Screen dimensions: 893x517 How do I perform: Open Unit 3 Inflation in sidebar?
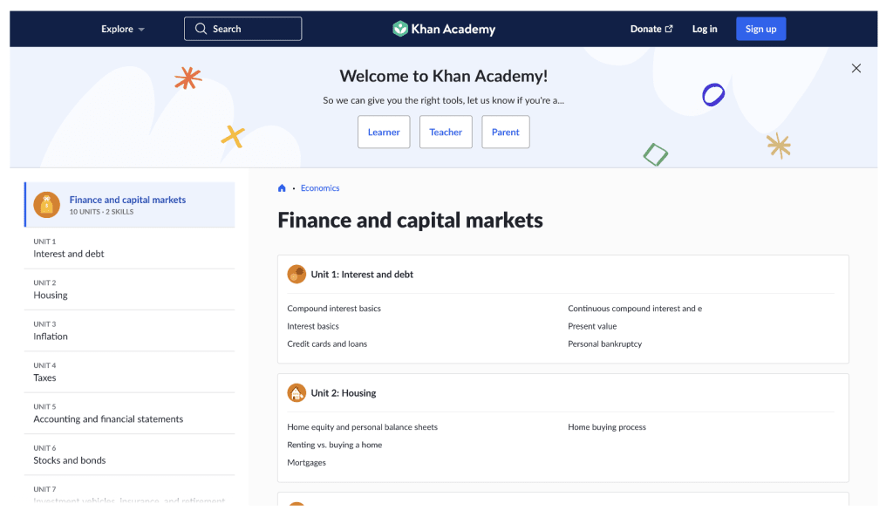130,330
